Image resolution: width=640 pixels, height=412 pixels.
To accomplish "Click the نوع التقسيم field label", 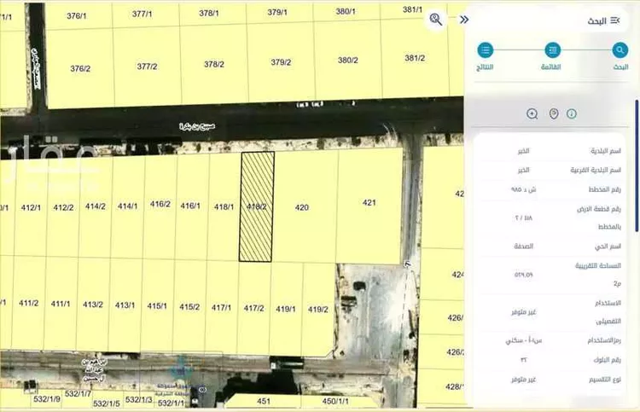I will tap(605, 380).
